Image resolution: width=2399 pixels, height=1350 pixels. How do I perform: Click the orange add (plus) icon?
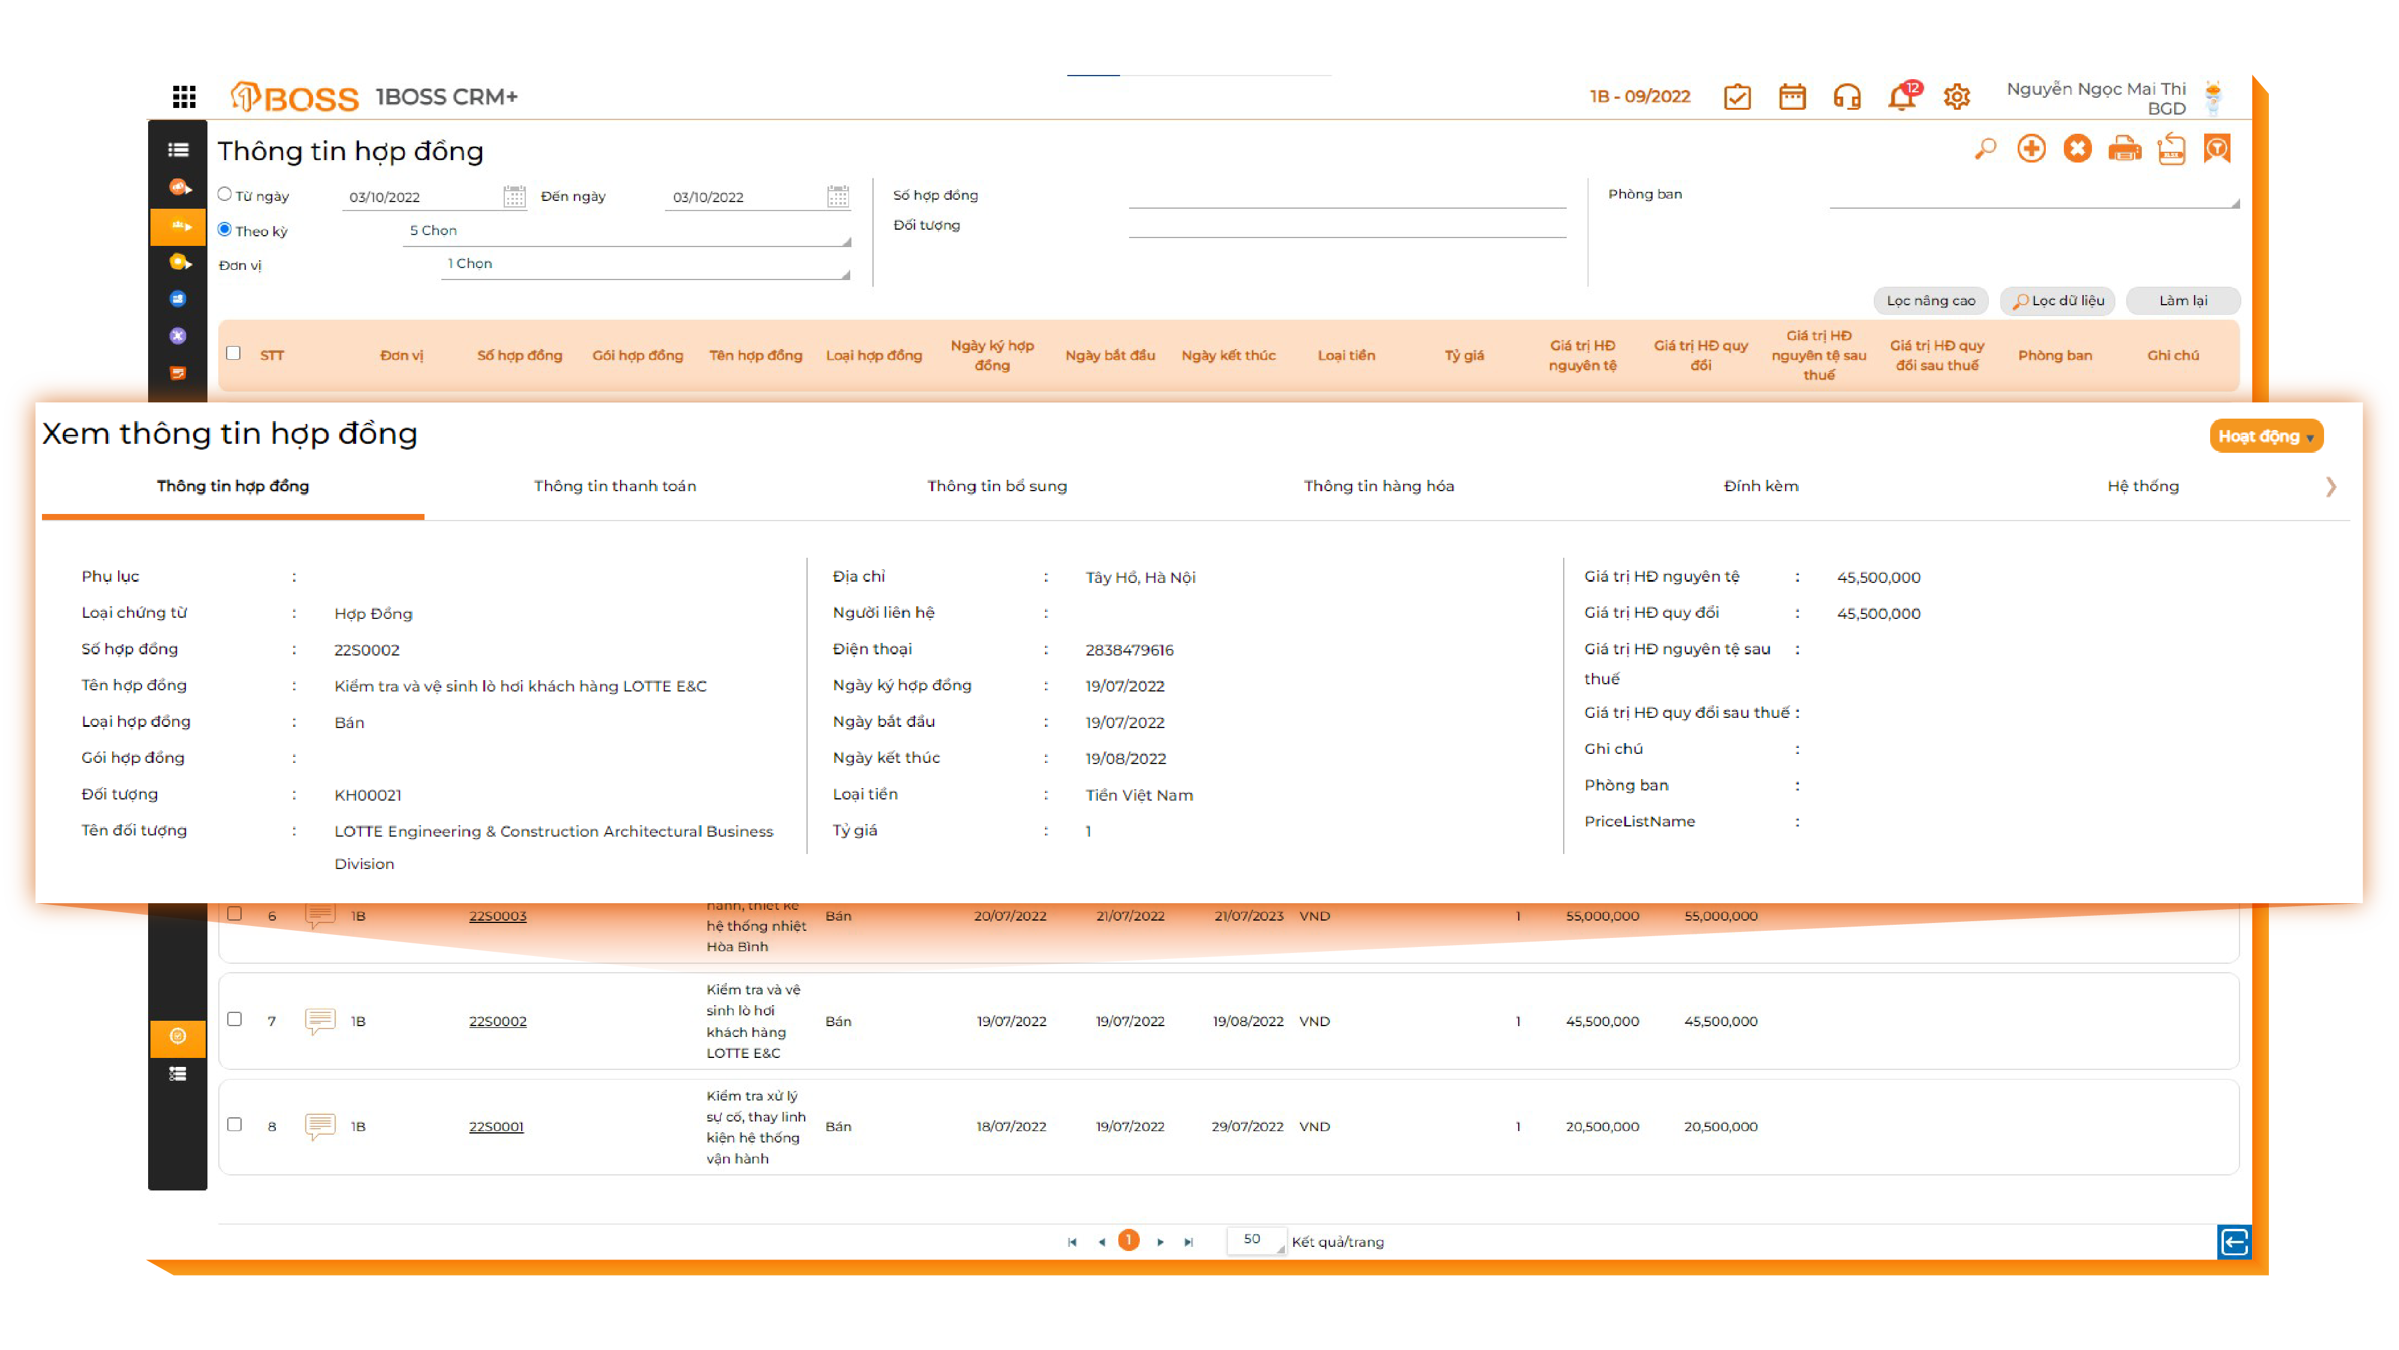(2030, 149)
